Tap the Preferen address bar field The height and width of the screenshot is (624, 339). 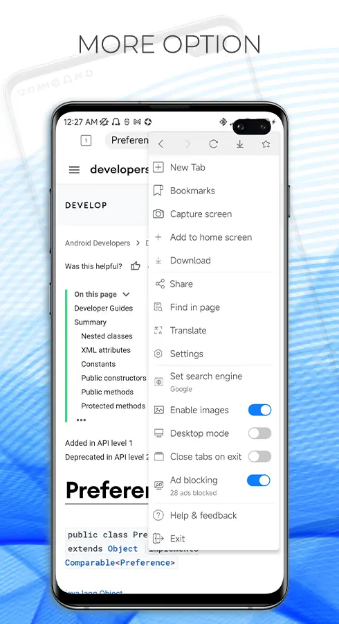point(128,141)
